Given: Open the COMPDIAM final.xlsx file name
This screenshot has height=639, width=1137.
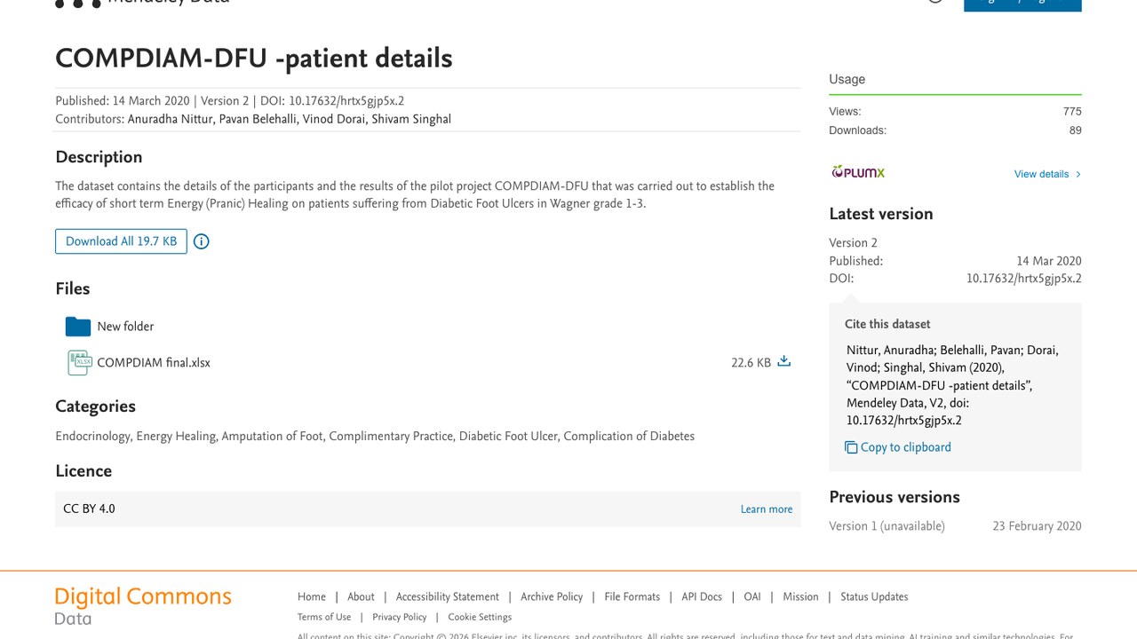Looking at the screenshot, I should [154, 363].
